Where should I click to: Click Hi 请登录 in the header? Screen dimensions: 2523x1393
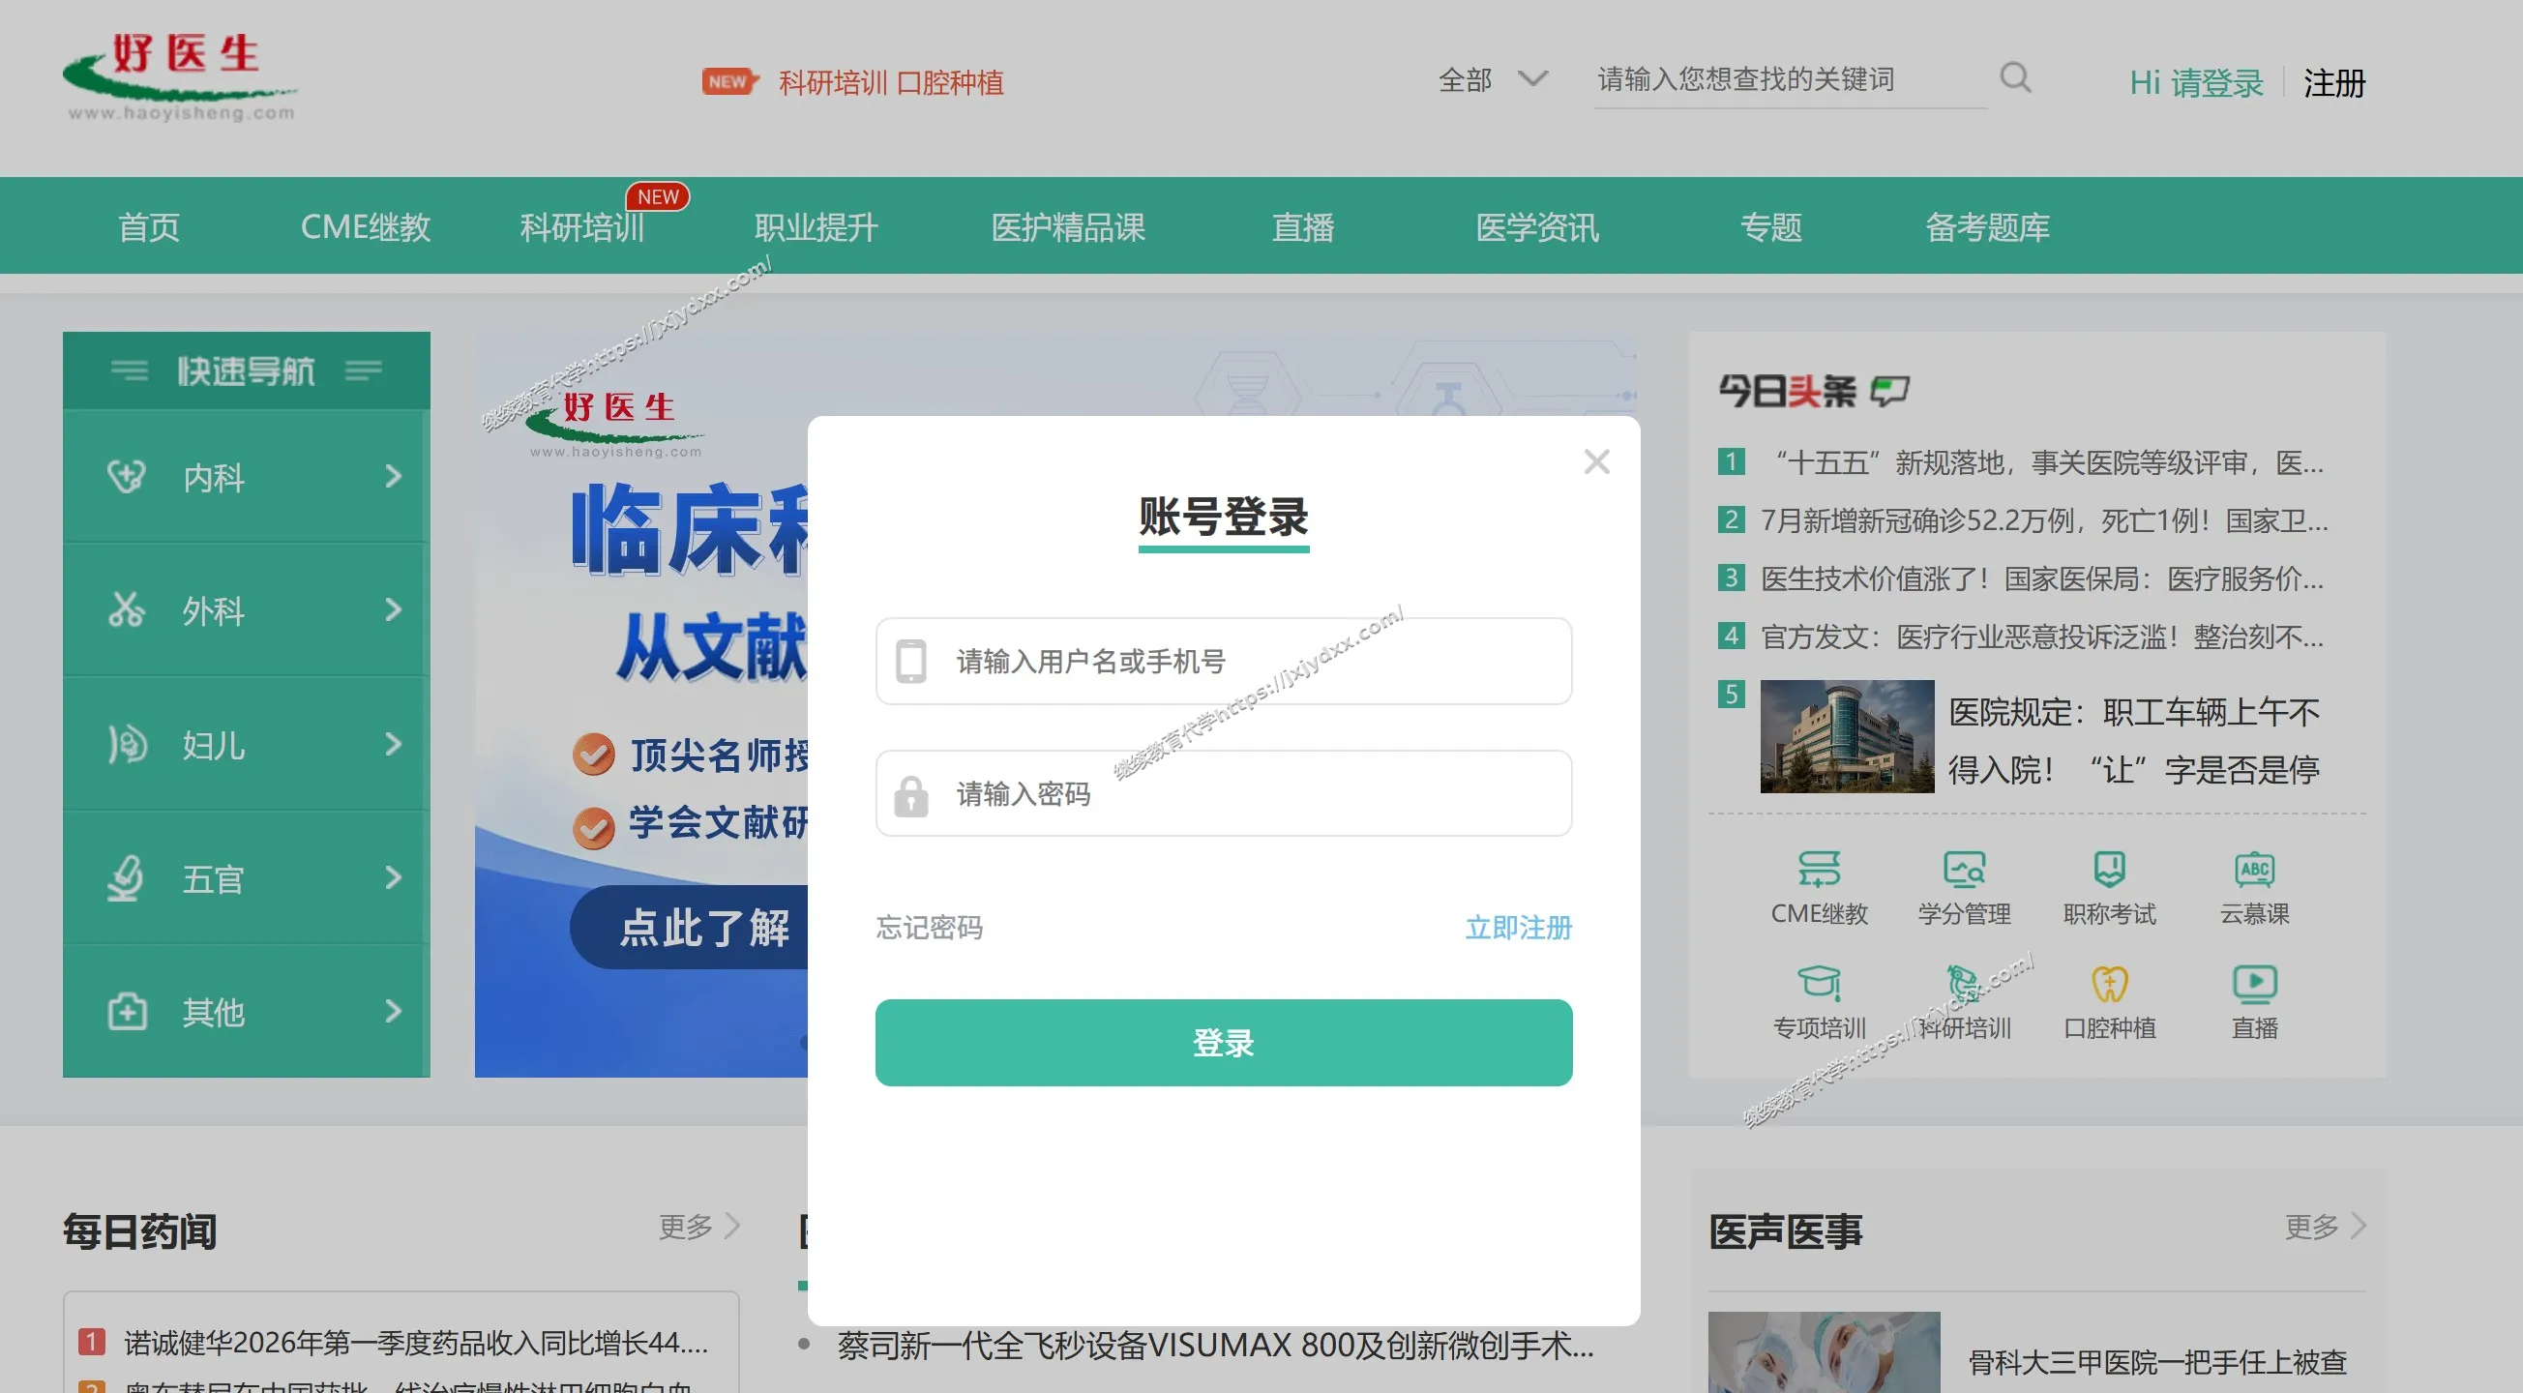tap(2196, 83)
